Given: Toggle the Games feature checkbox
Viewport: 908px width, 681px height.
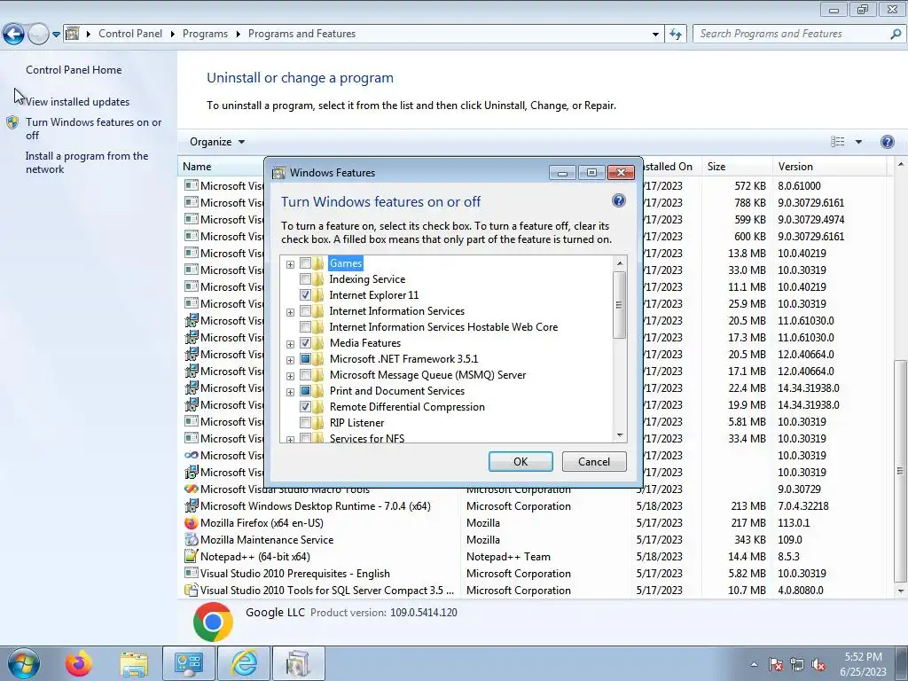Looking at the screenshot, I should click(x=305, y=262).
